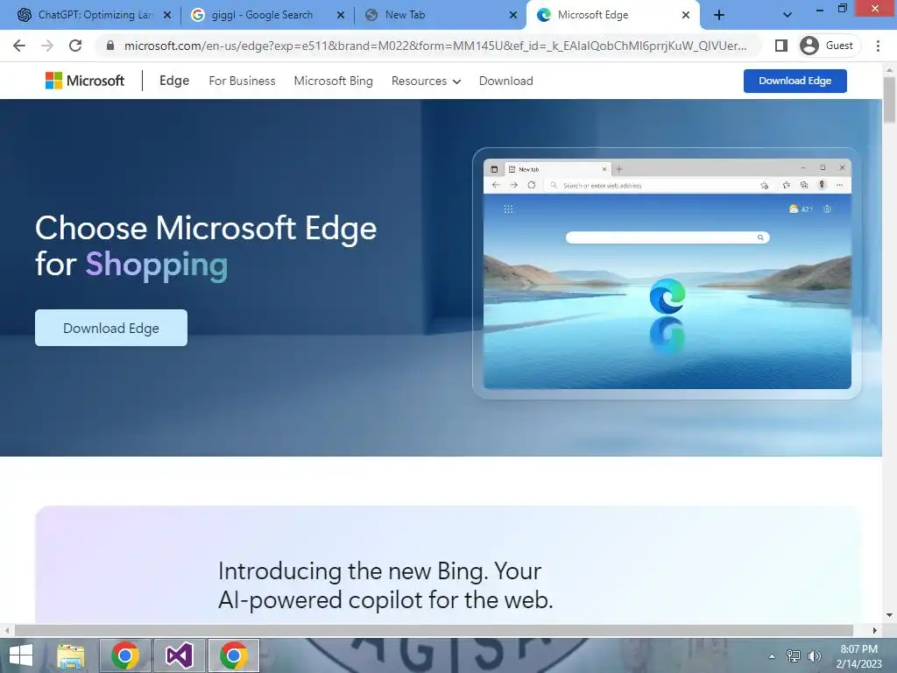Click the 'Shopping' gradient word

point(157,265)
